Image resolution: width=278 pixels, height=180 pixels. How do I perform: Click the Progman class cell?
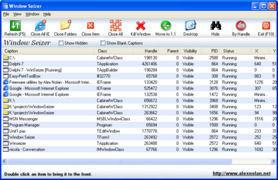click(x=104, y=125)
